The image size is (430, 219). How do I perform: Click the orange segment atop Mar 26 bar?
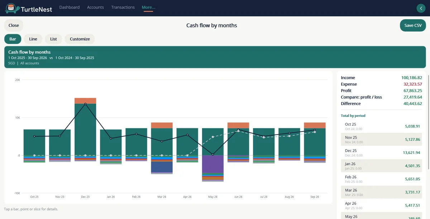tap(162, 125)
